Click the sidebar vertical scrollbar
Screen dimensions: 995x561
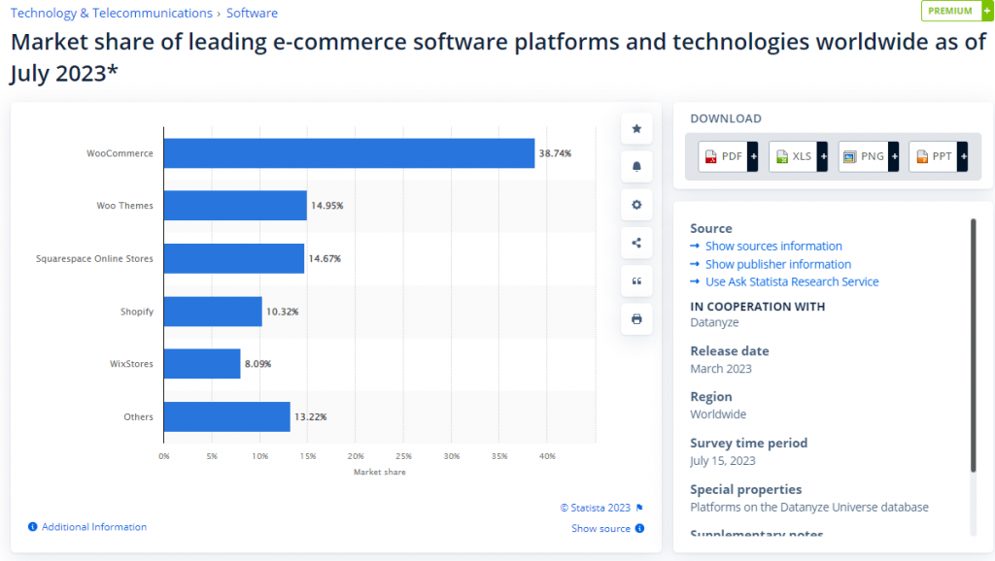(x=973, y=346)
